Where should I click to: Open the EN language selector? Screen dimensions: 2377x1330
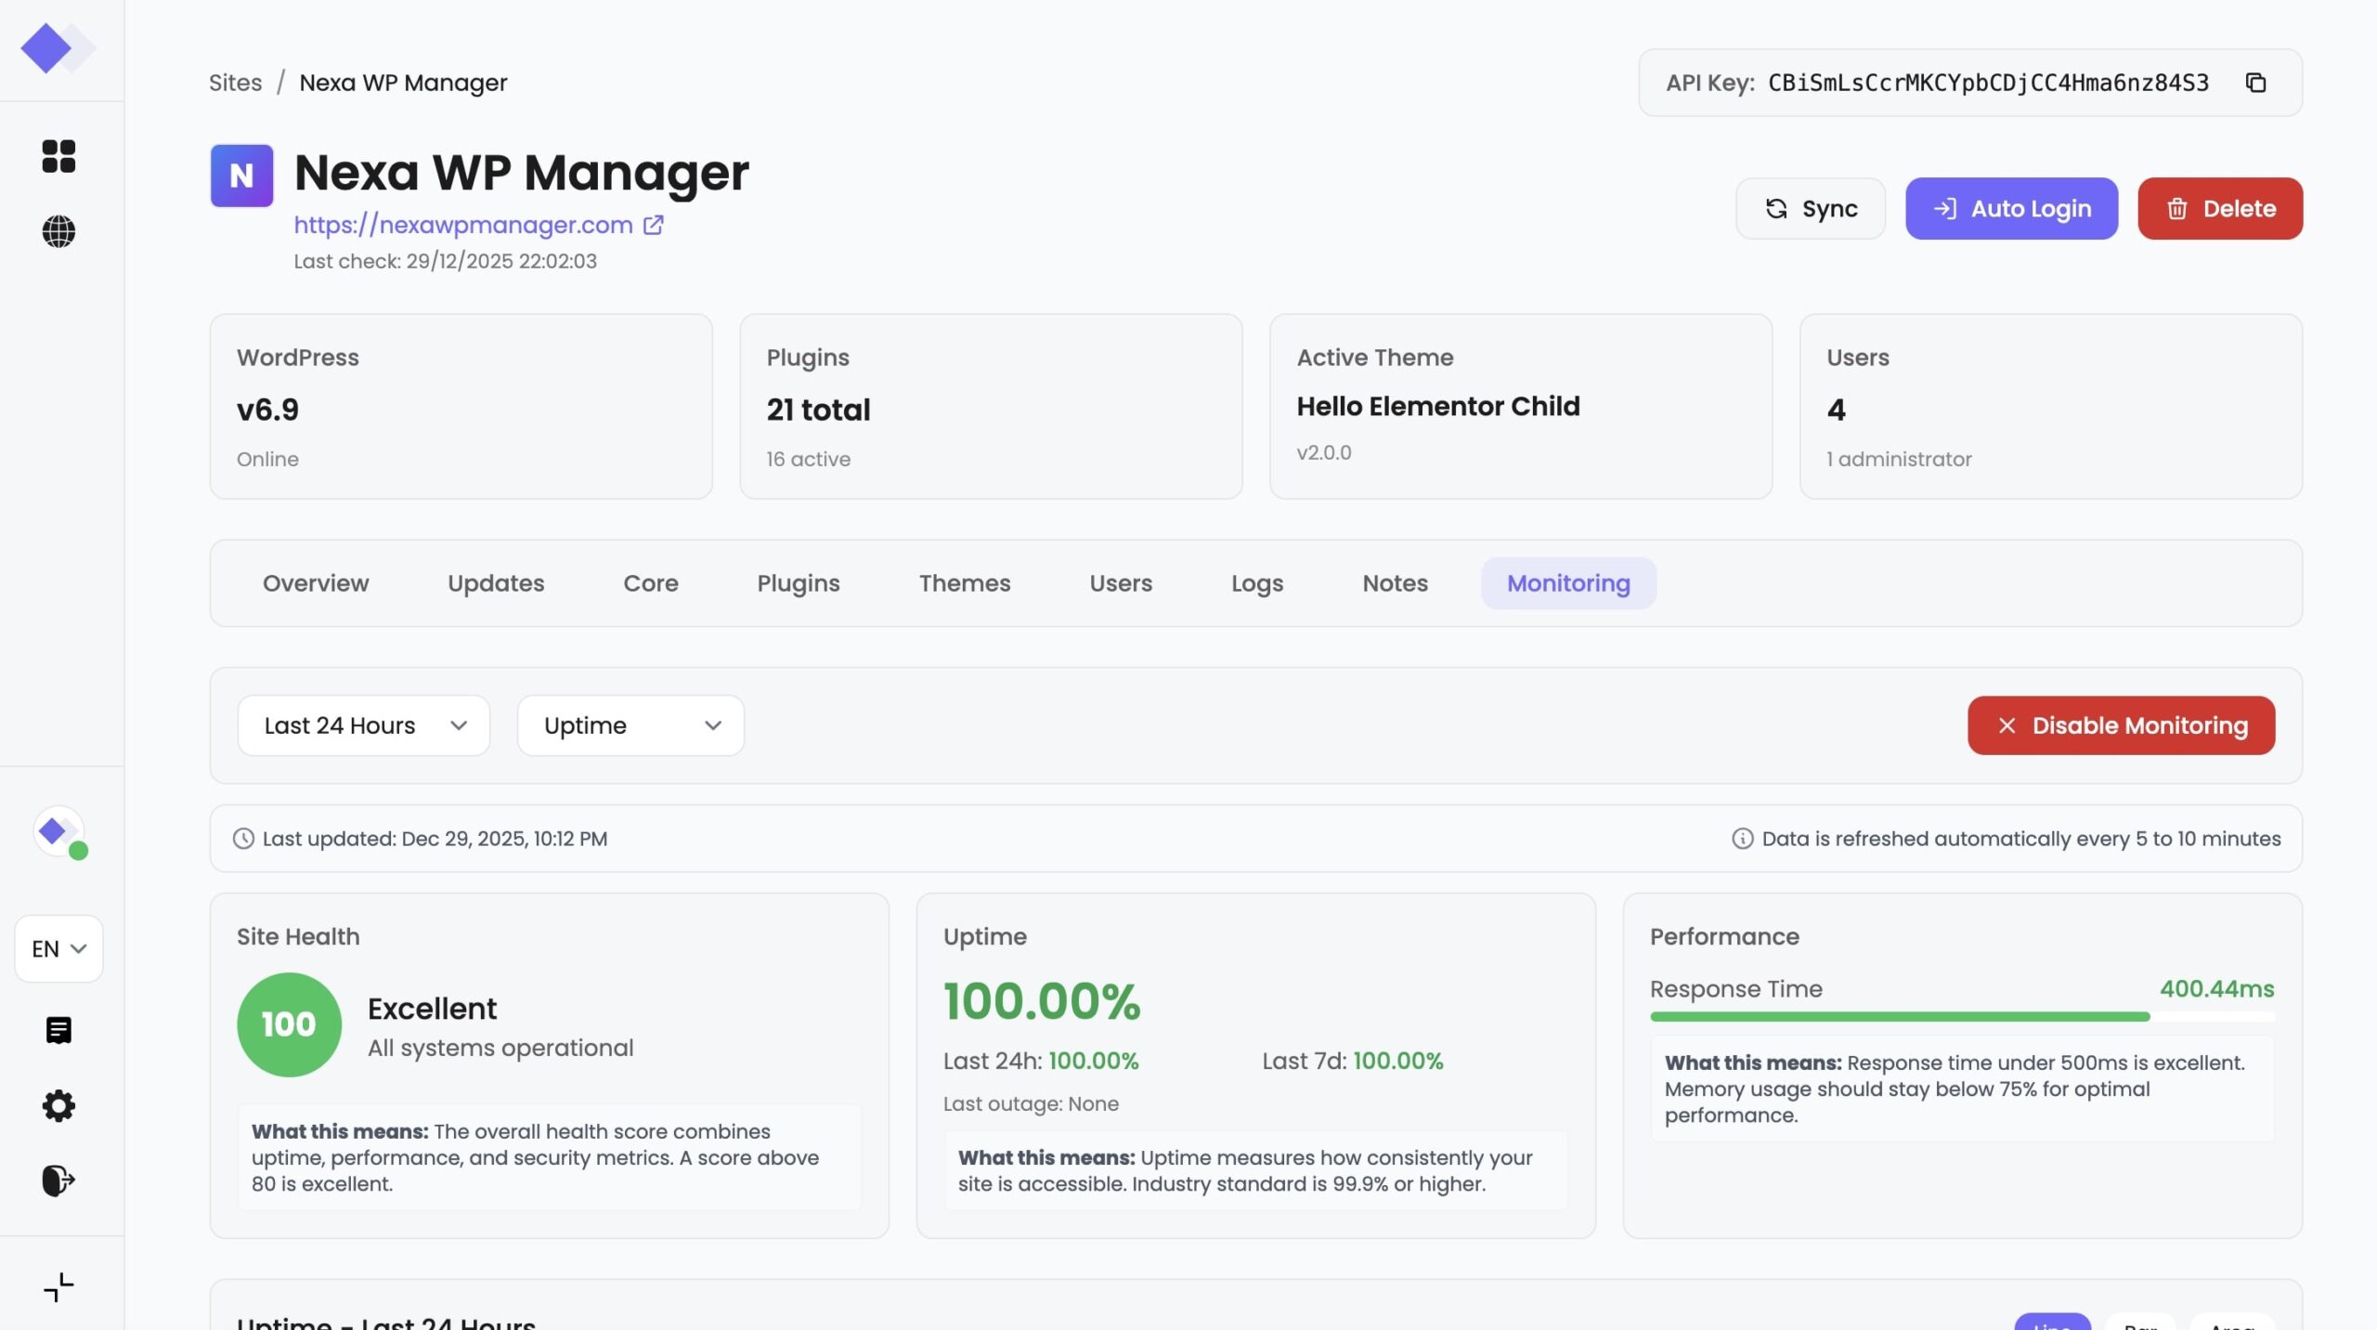click(58, 948)
